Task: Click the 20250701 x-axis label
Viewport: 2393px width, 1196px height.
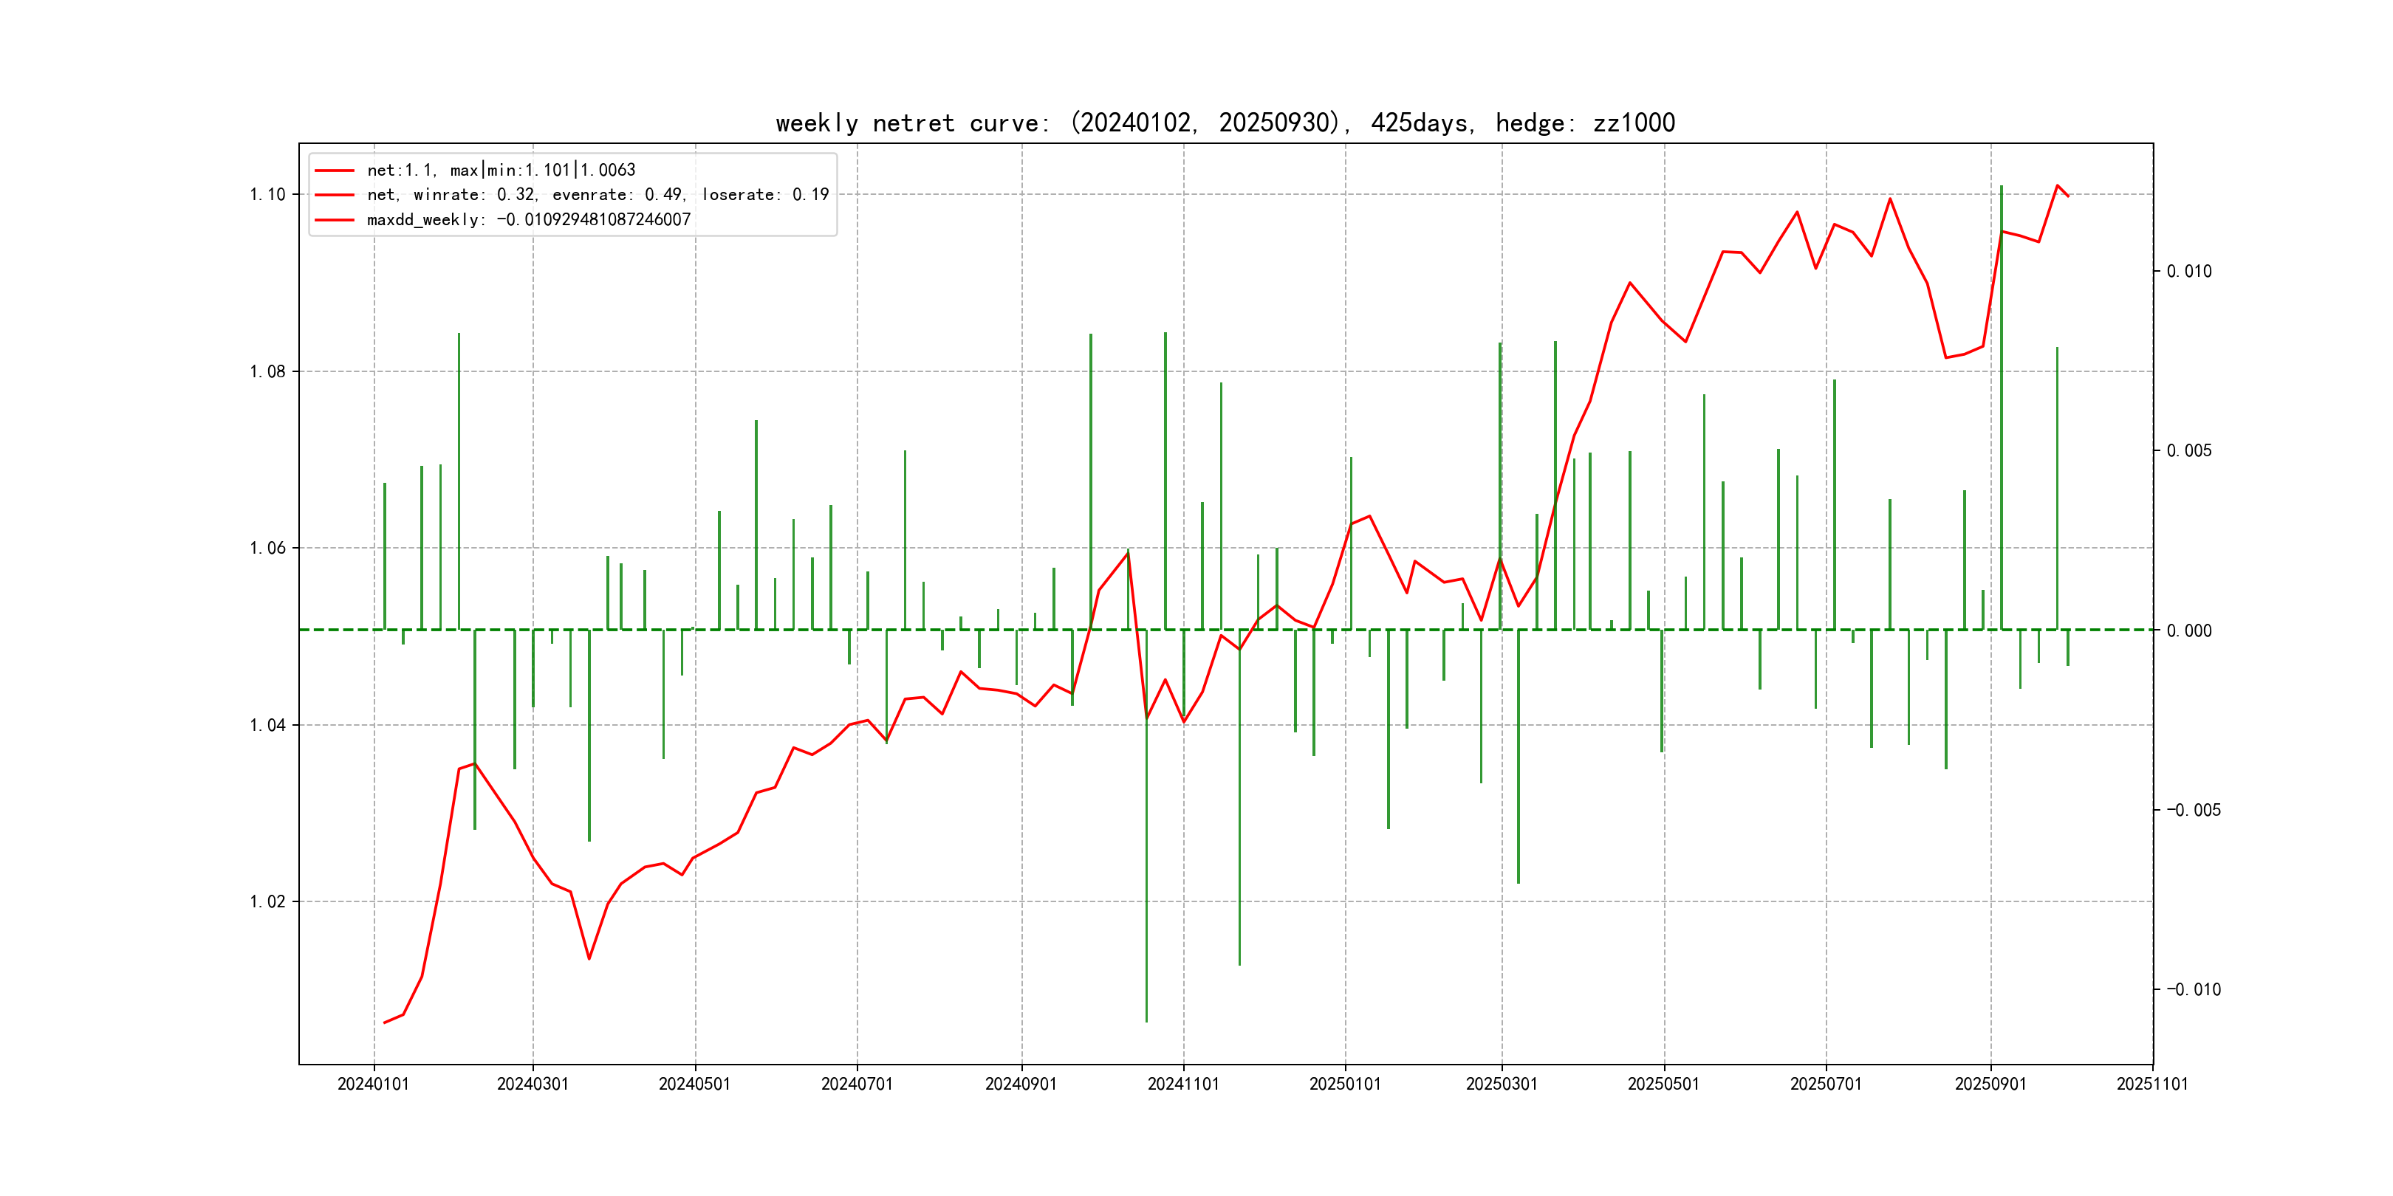Action: click(1827, 1085)
